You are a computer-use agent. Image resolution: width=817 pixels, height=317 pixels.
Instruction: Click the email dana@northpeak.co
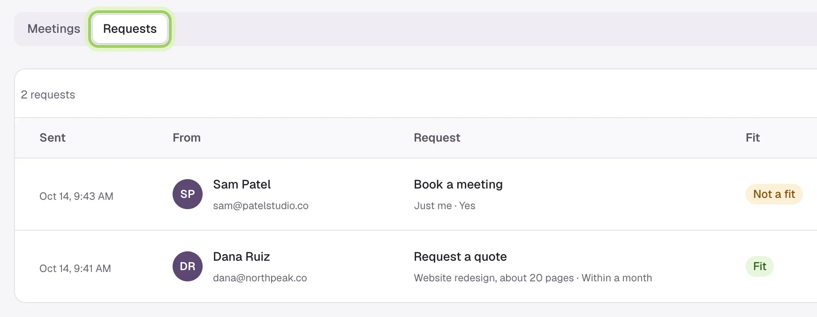click(x=260, y=278)
